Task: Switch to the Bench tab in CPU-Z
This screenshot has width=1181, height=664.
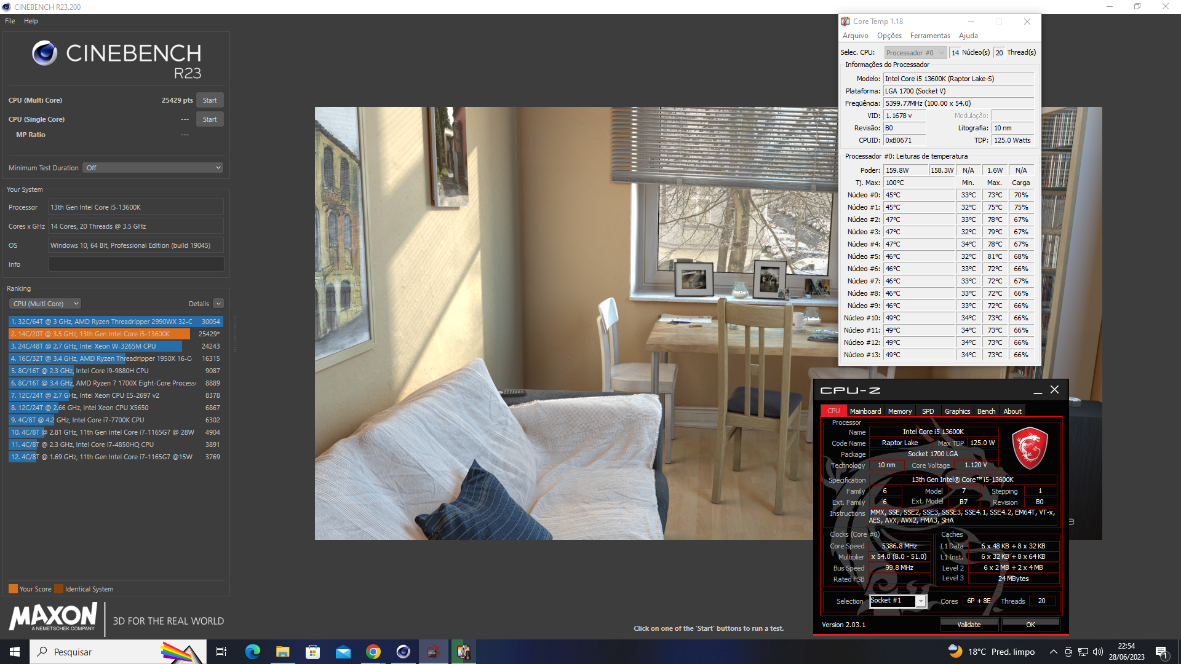Action: point(986,411)
